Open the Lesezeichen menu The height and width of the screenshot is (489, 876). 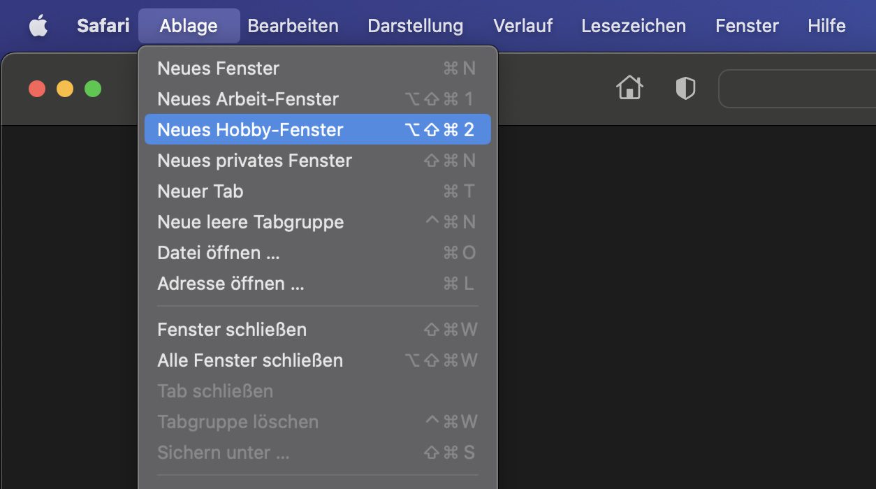pyautogui.click(x=634, y=26)
